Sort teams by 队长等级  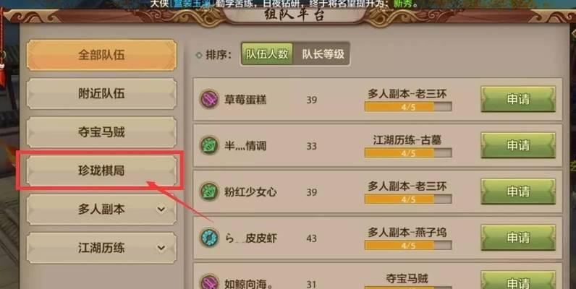point(323,54)
